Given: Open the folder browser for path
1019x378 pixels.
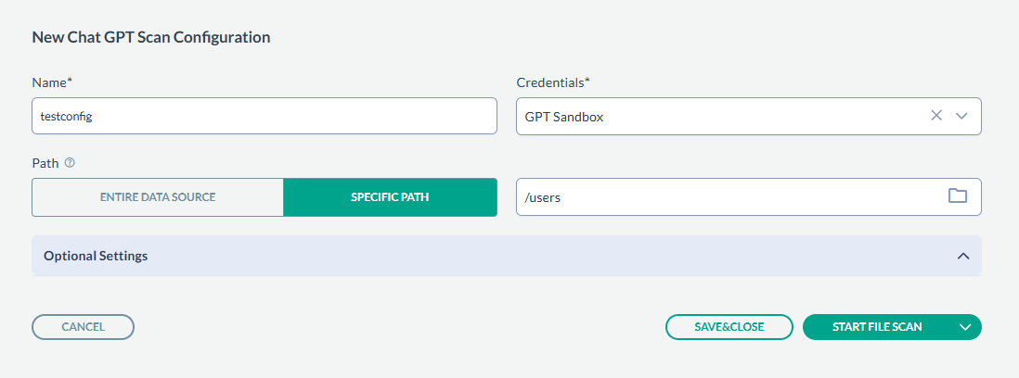Looking at the screenshot, I should tap(958, 195).
